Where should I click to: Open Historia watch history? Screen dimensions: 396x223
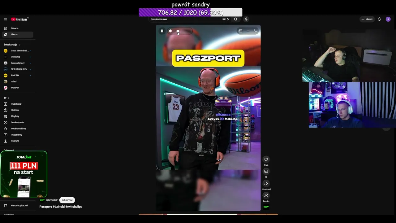(x=17, y=110)
